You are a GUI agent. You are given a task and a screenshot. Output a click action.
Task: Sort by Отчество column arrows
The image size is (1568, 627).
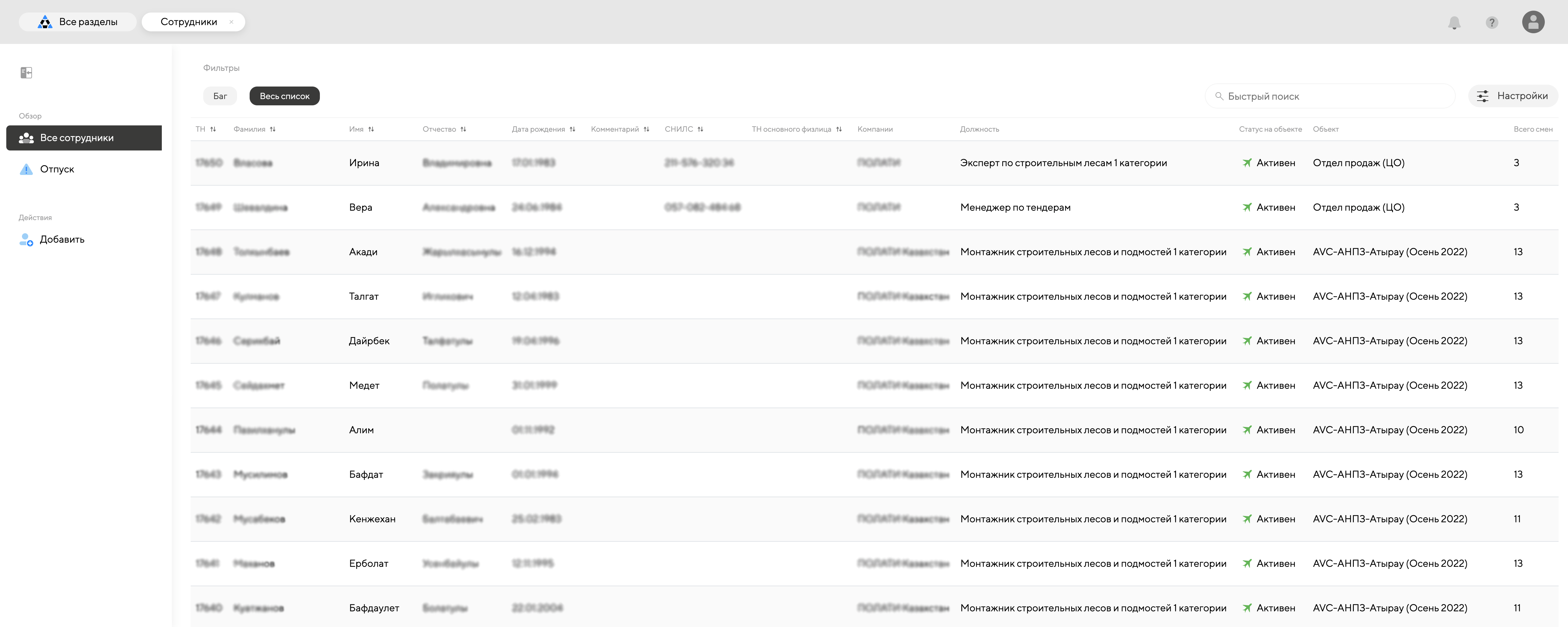coord(463,129)
